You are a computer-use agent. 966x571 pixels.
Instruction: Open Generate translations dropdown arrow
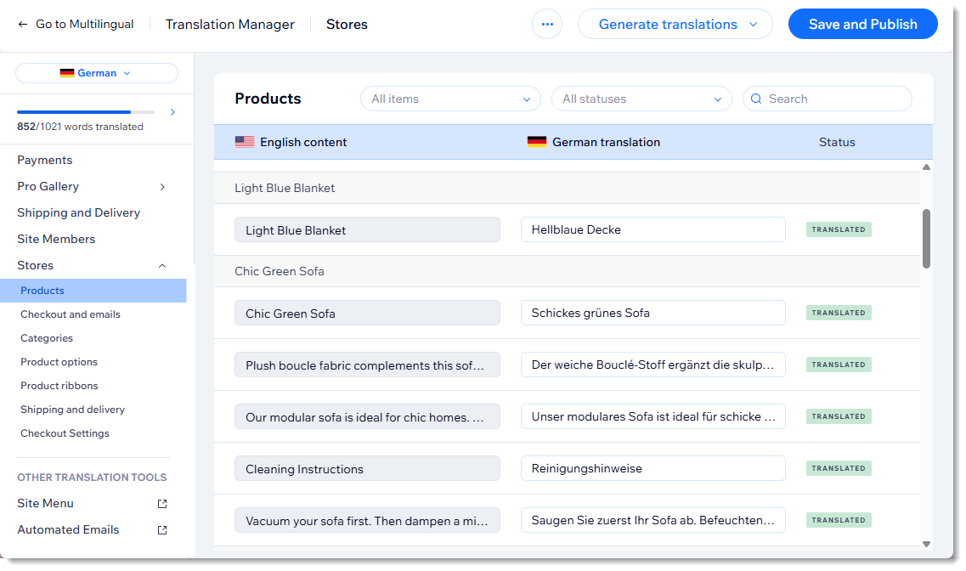[x=753, y=24]
